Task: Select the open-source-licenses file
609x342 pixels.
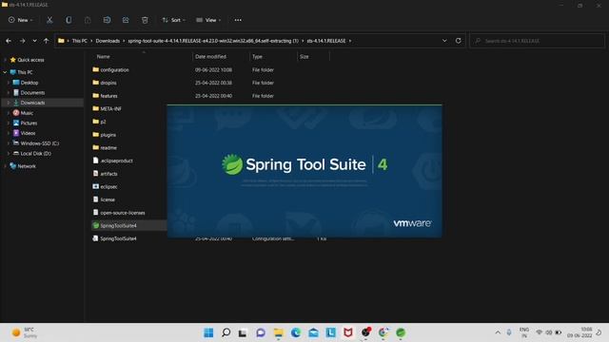Action: point(123,213)
